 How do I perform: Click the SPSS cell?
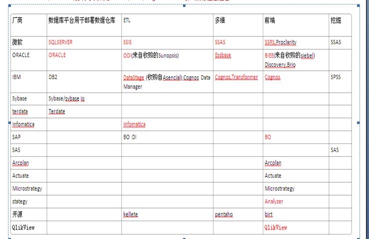click(340, 82)
